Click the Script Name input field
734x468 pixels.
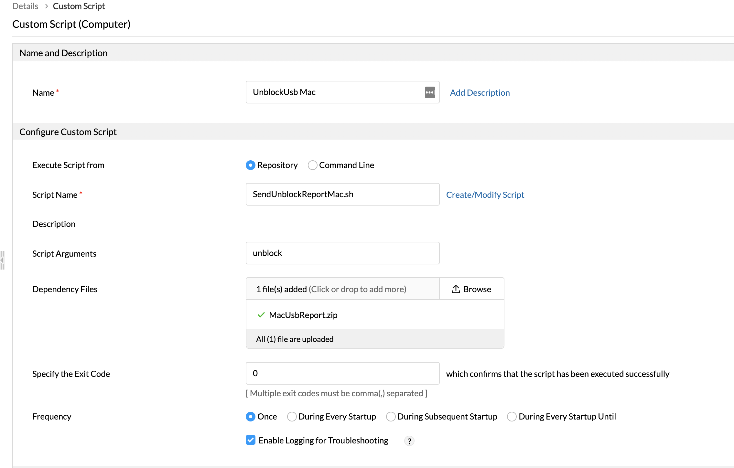click(x=342, y=194)
